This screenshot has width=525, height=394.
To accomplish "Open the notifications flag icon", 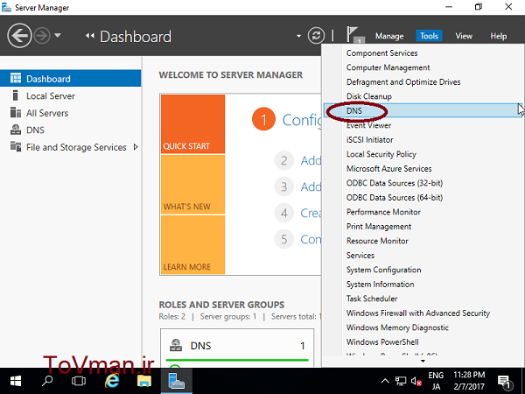I will (x=354, y=35).
